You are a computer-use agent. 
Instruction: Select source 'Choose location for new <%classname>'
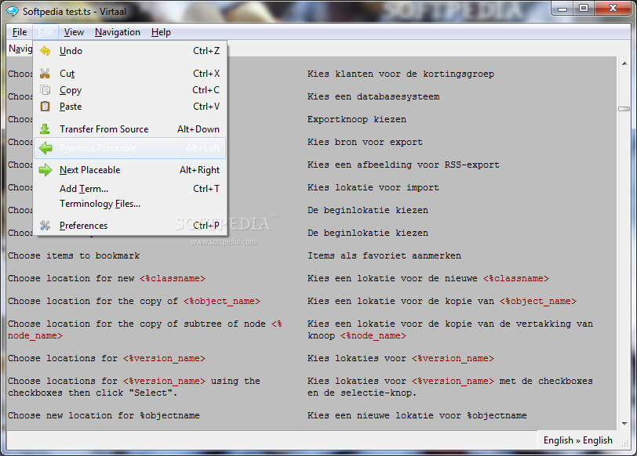(107, 279)
